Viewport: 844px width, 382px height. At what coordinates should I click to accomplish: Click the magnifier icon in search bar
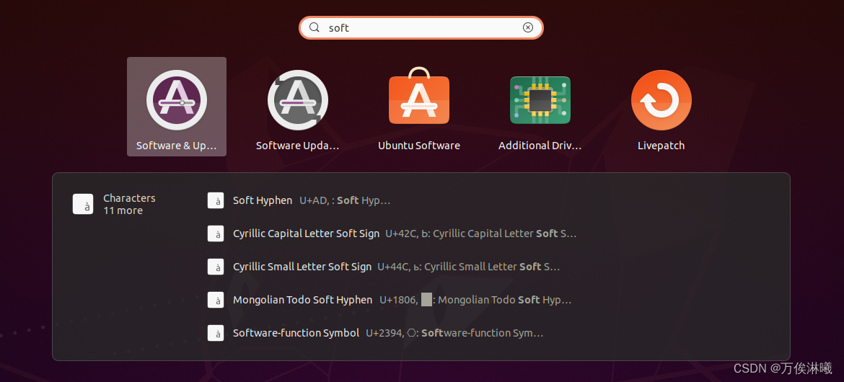[315, 27]
